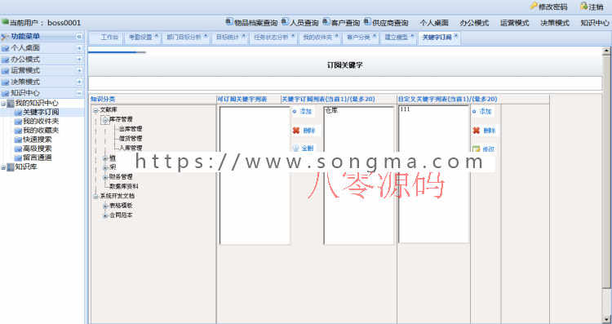This screenshot has width=612, height=324.
Task: Select 仓库 in subscribed keyword list
Action: [x=331, y=111]
